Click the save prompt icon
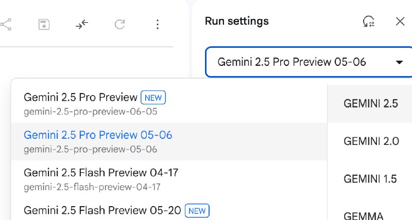 [x=44, y=24]
